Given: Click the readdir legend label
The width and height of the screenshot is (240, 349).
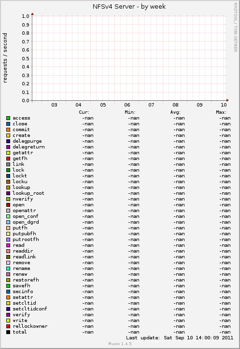Looking at the screenshot, I should click(x=23, y=251).
